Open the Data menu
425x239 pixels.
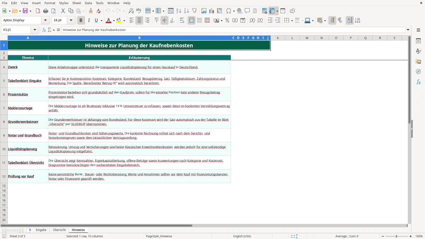point(88,3)
